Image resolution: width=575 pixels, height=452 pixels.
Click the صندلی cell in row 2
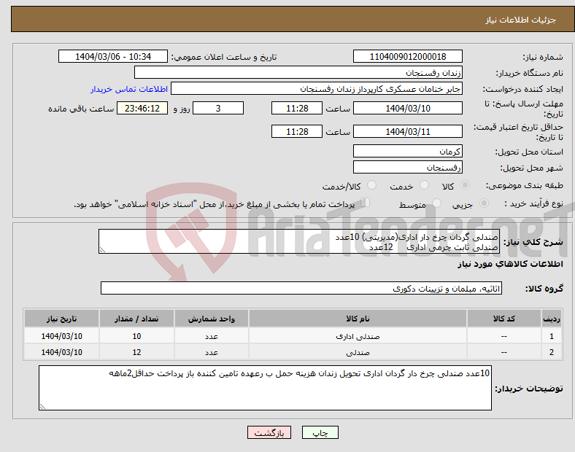point(358,352)
